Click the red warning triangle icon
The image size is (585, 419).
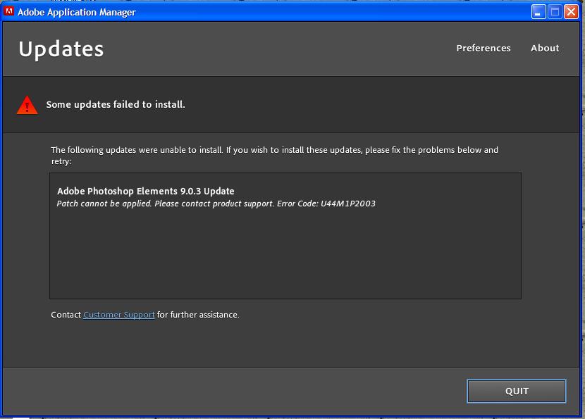pos(26,104)
